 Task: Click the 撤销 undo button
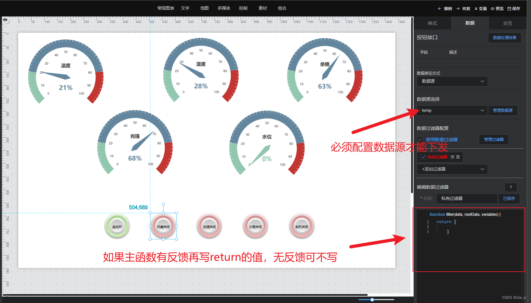point(445,9)
